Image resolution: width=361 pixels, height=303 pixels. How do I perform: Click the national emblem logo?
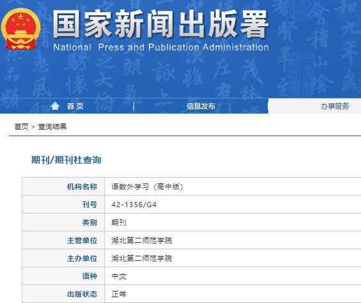[x=20, y=29]
